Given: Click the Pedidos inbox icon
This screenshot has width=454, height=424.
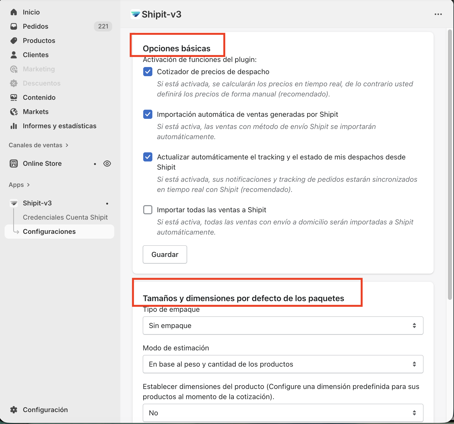Looking at the screenshot, I should click(x=14, y=26).
